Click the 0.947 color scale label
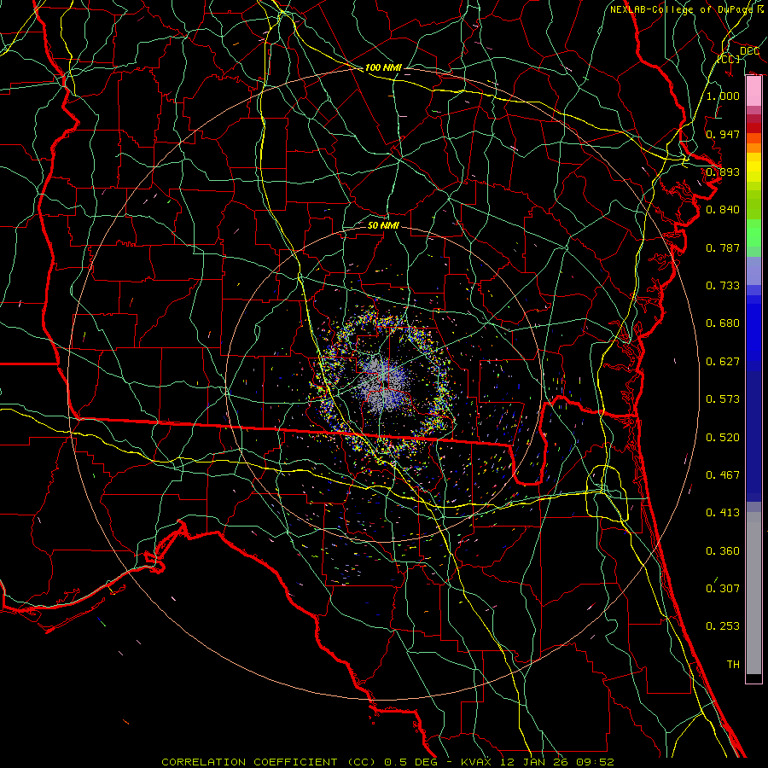Viewport: 768px width, 768px height. click(x=723, y=134)
